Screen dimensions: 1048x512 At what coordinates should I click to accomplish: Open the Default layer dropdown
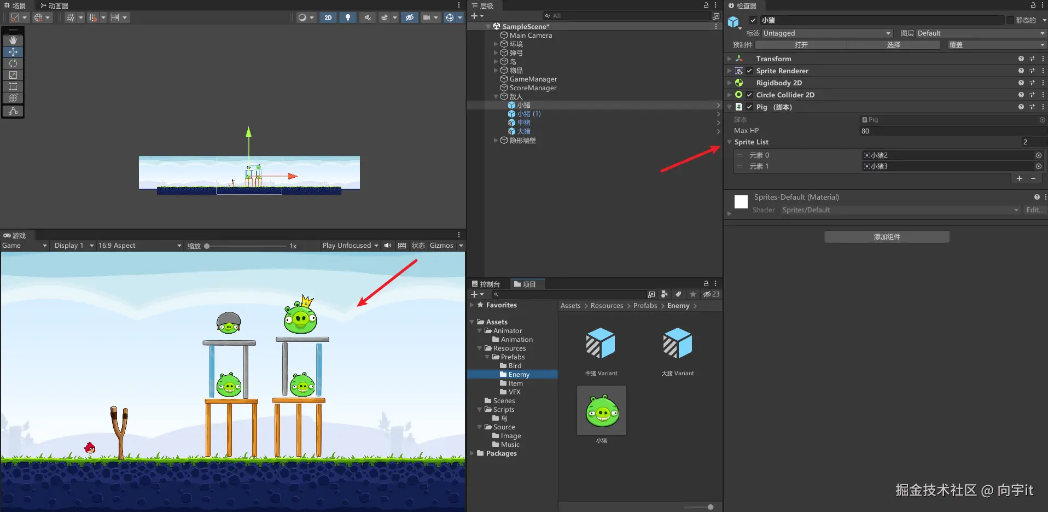(x=981, y=33)
